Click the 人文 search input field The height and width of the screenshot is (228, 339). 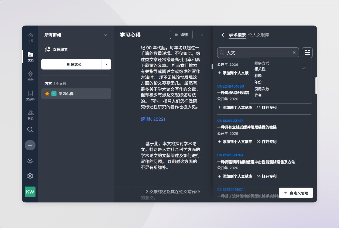pyautogui.click(x=258, y=52)
